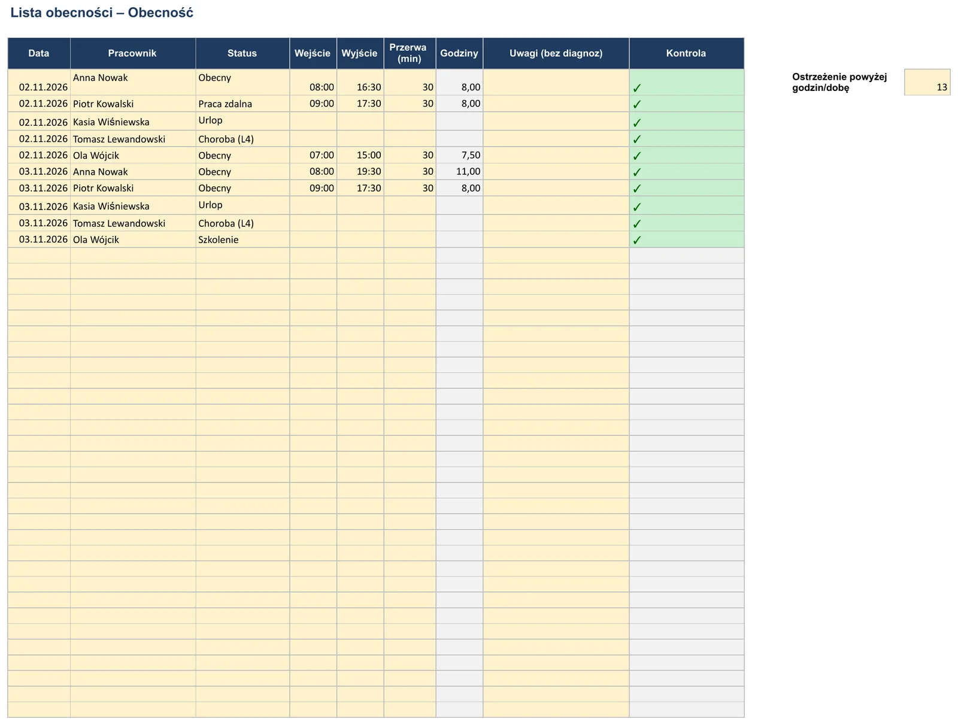Select the Praca zdalna status cell
Screen dimensions: 958x725
click(x=242, y=104)
